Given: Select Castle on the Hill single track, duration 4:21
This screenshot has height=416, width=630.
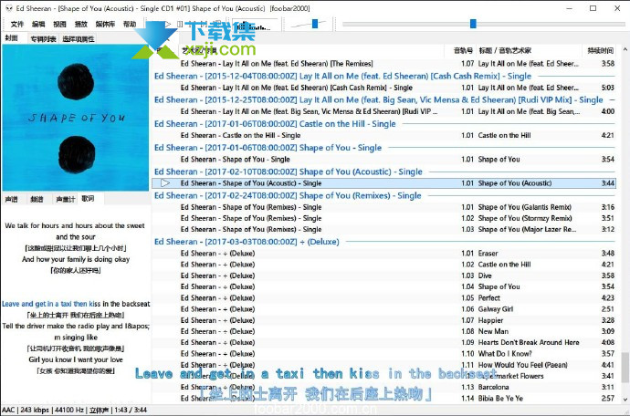Looking at the screenshot, I should [383, 135].
